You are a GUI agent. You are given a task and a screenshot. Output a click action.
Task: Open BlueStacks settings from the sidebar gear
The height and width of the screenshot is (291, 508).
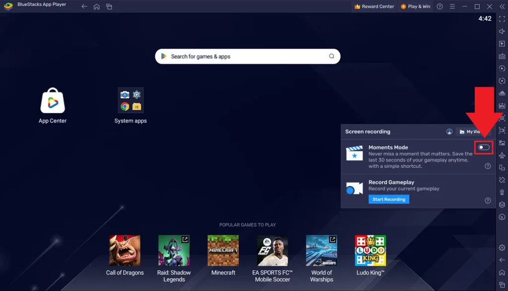(x=503, y=247)
